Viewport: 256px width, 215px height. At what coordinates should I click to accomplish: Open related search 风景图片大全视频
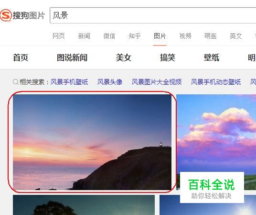(x=157, y=82)
